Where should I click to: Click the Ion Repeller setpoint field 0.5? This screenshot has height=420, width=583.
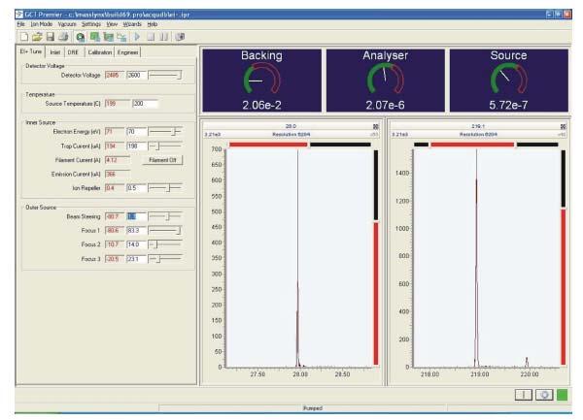click(x=136, y=188)
